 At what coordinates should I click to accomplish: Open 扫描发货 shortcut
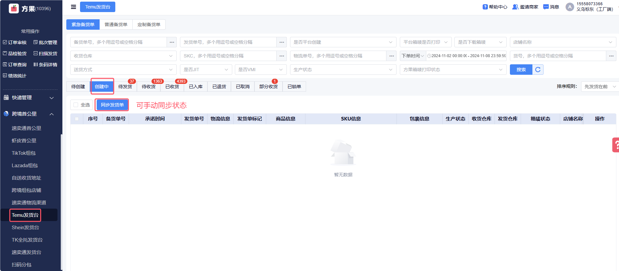click(45, 54)
